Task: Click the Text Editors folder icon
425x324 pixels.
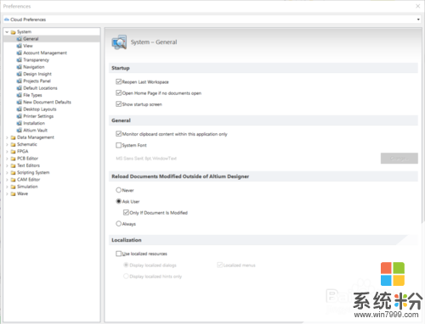Action: [13, 165]
